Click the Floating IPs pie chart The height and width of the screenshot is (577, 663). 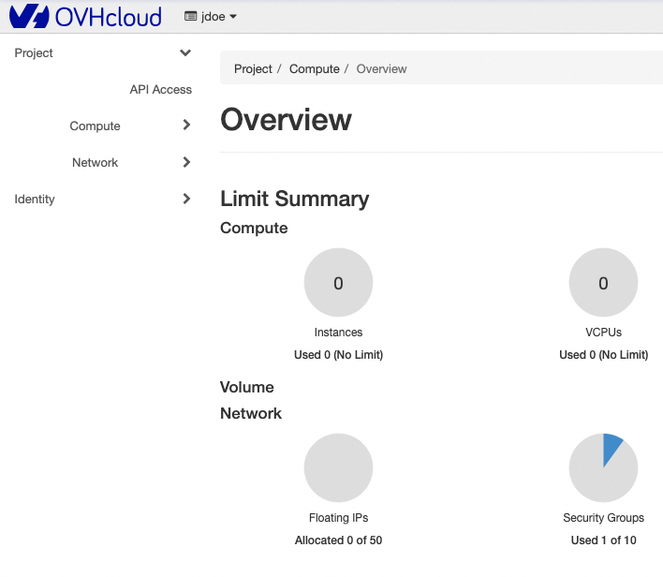point(338,468)
